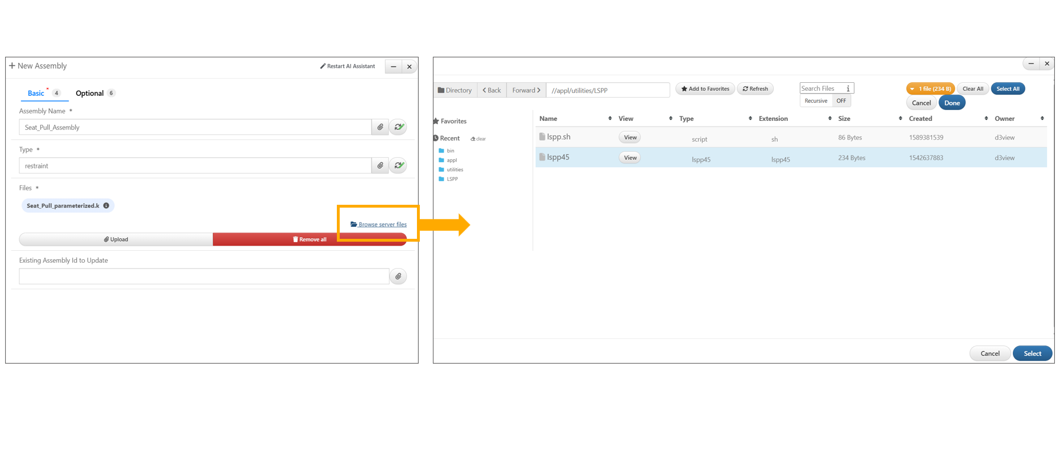This screenshot has height=451, width=1060.
Task: Sort file list by Name column
Action: click(610, 119)
